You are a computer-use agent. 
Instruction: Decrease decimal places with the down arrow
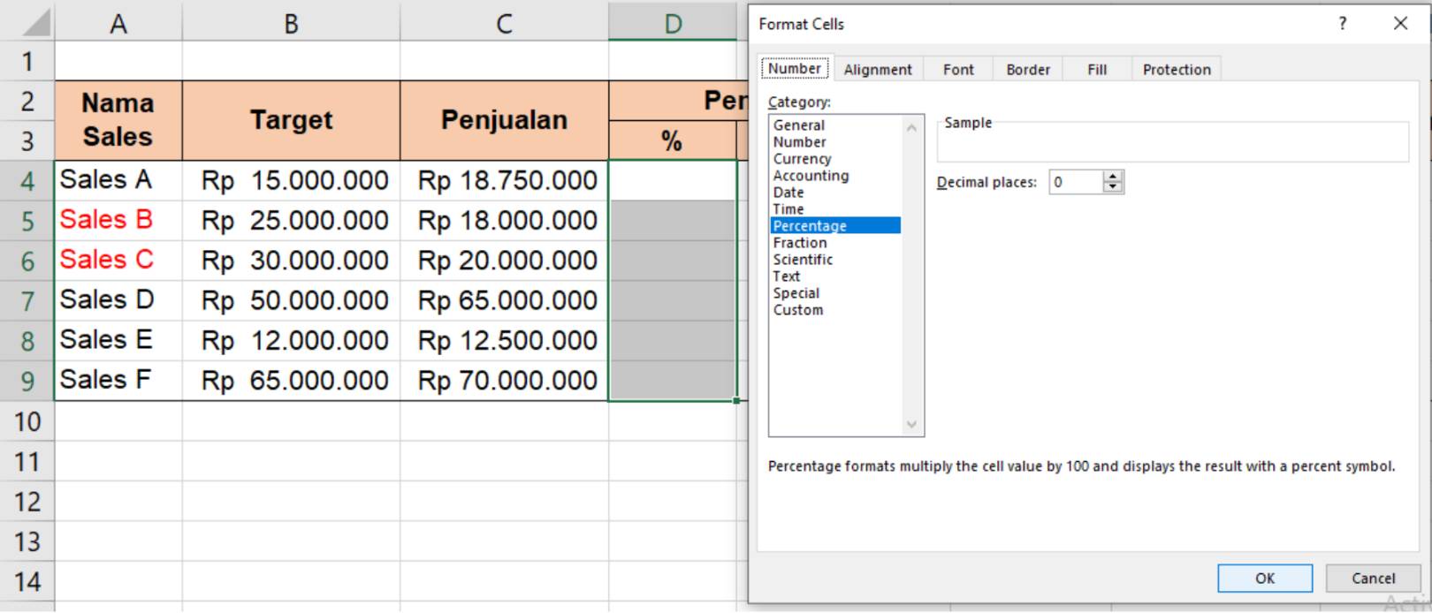pyautogui.click(x=1113, y=187)
